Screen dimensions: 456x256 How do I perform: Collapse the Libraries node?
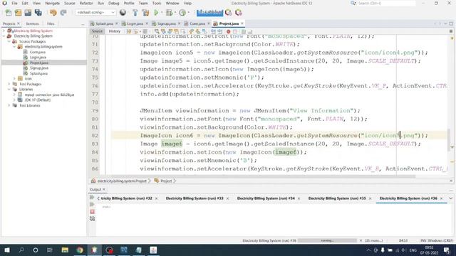pyautogui.click(x=9, y=89)
